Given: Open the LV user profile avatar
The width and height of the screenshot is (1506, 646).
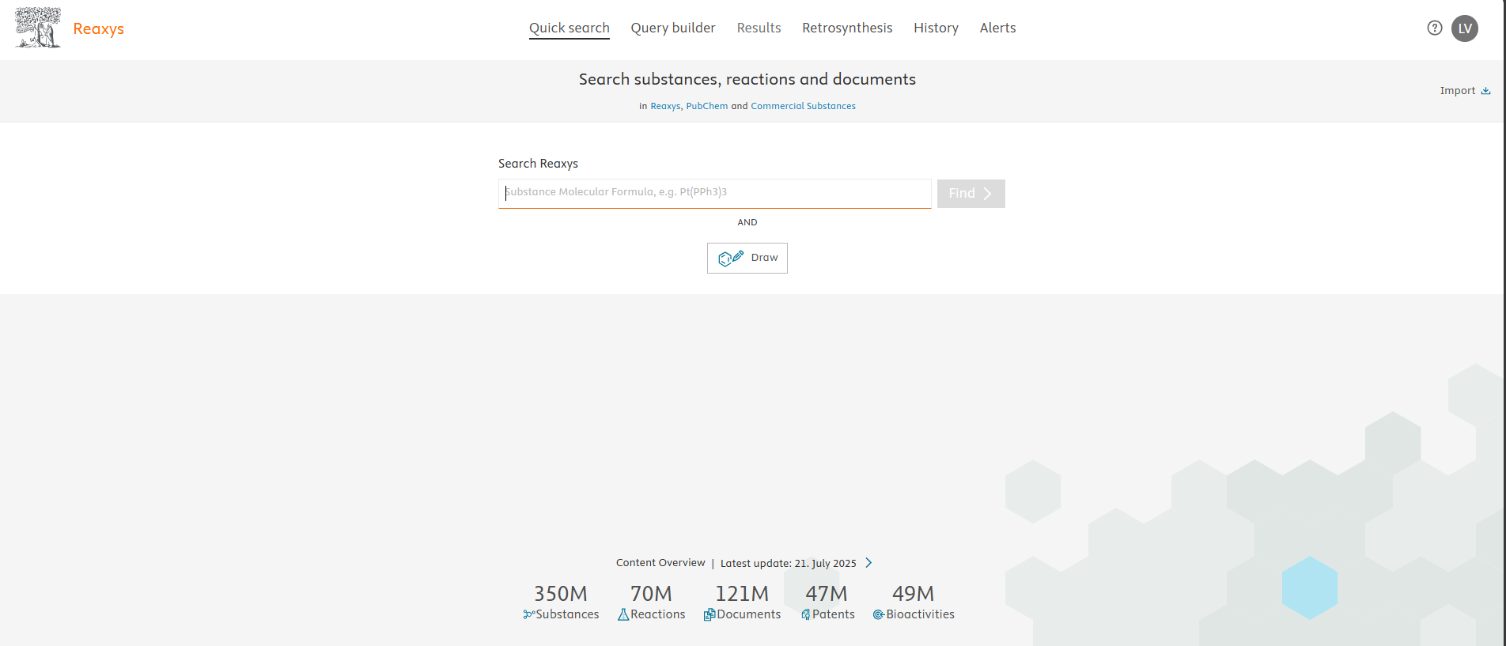Looking at the screenshot, I should click(x=1465, y=28).
